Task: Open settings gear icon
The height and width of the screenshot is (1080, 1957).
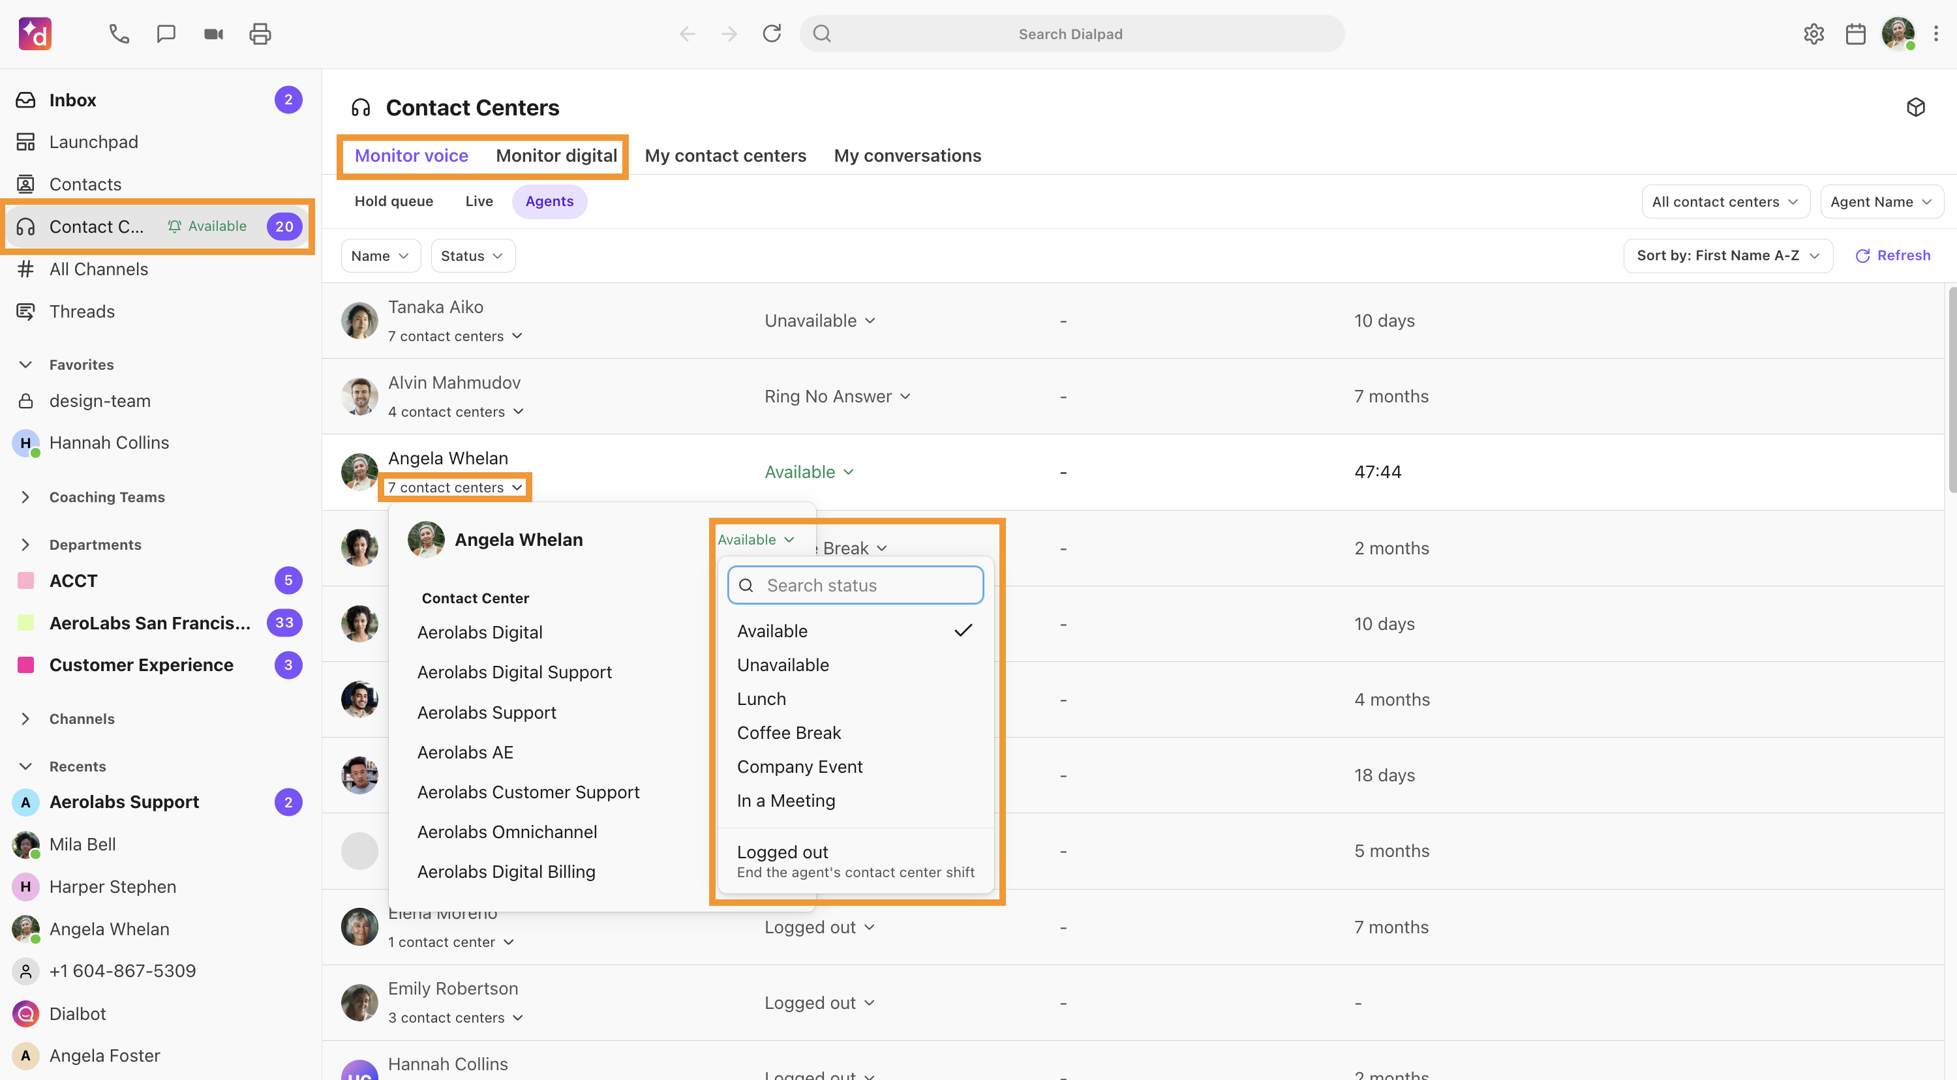Action: (1813, 33)
